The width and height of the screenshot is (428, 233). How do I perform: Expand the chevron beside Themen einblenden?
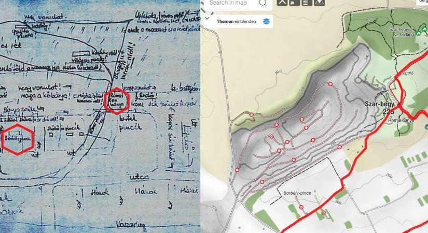(x=207, y=19)
